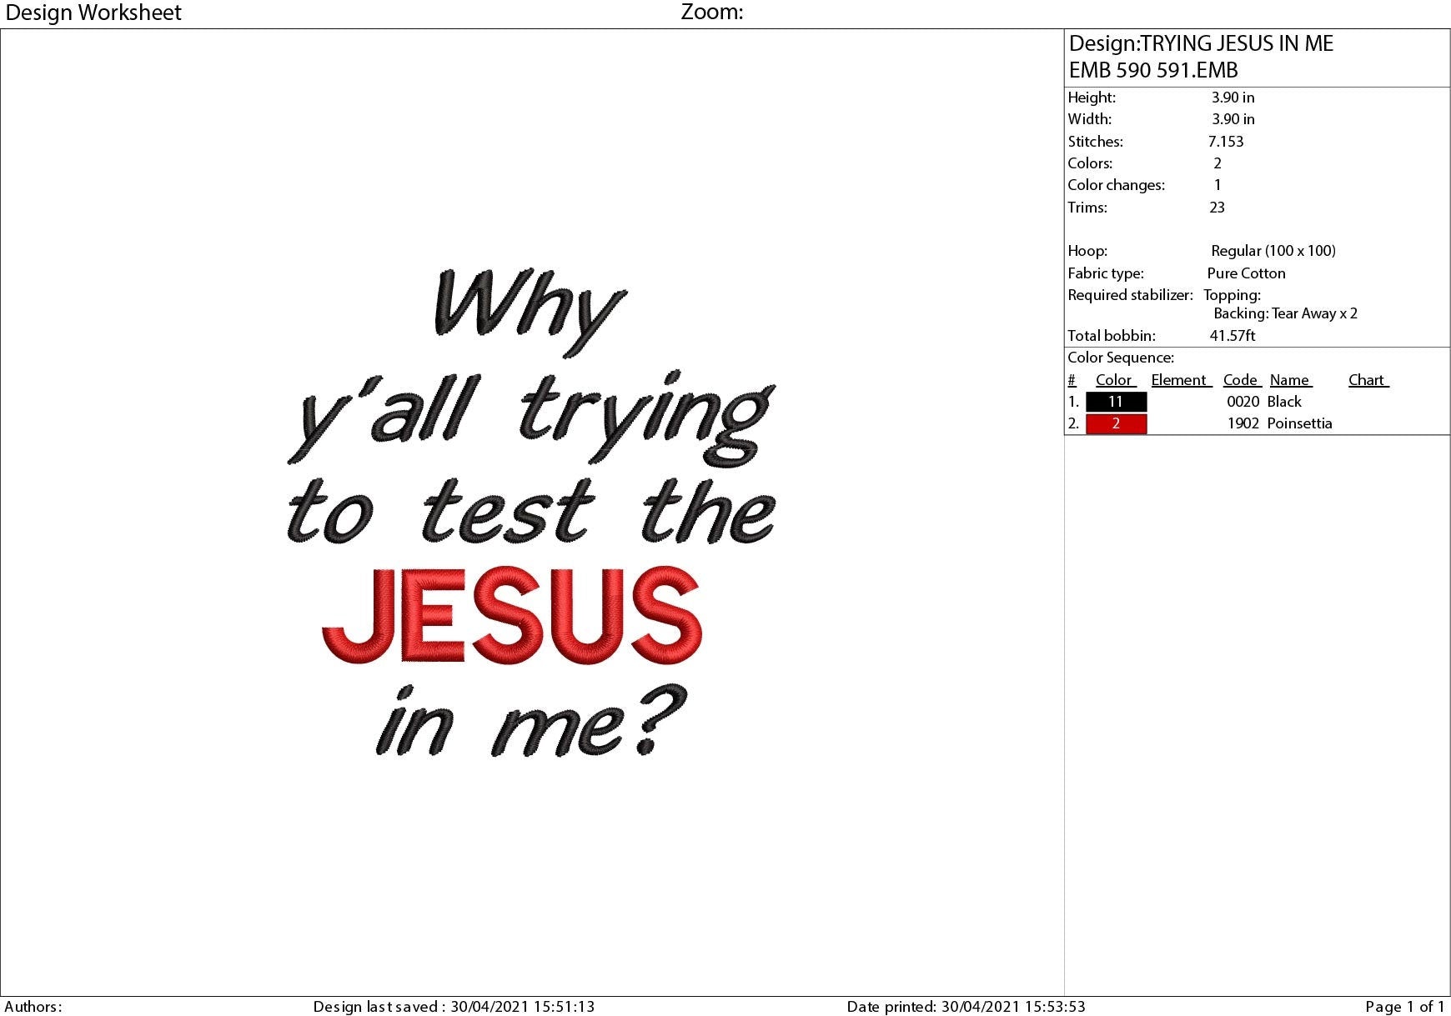1451x1016 pixels.
Task: Click the red embroidered word 'JESUS'
Action: (x=512, y=616)
